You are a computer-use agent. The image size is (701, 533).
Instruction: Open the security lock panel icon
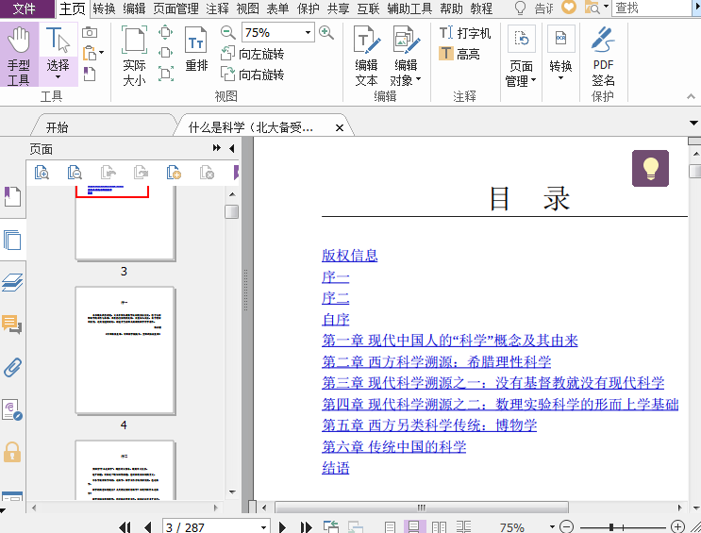12,452
